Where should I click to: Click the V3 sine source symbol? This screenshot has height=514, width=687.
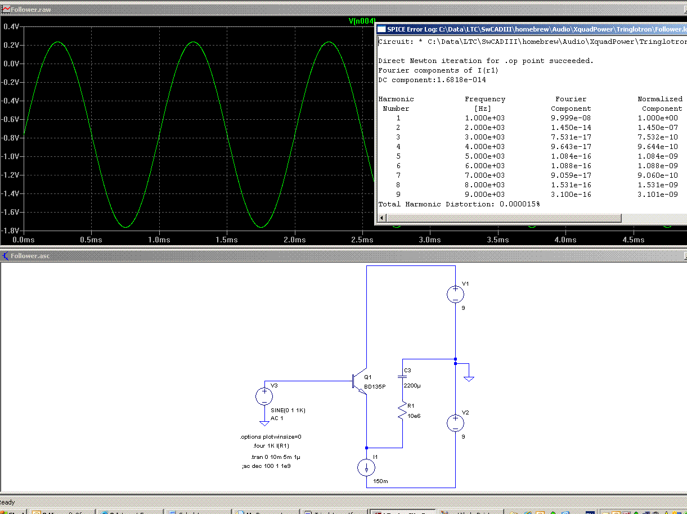point(264,396)
